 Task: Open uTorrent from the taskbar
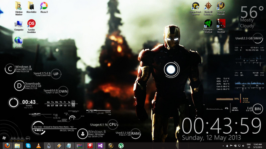[x=121, y=146]
